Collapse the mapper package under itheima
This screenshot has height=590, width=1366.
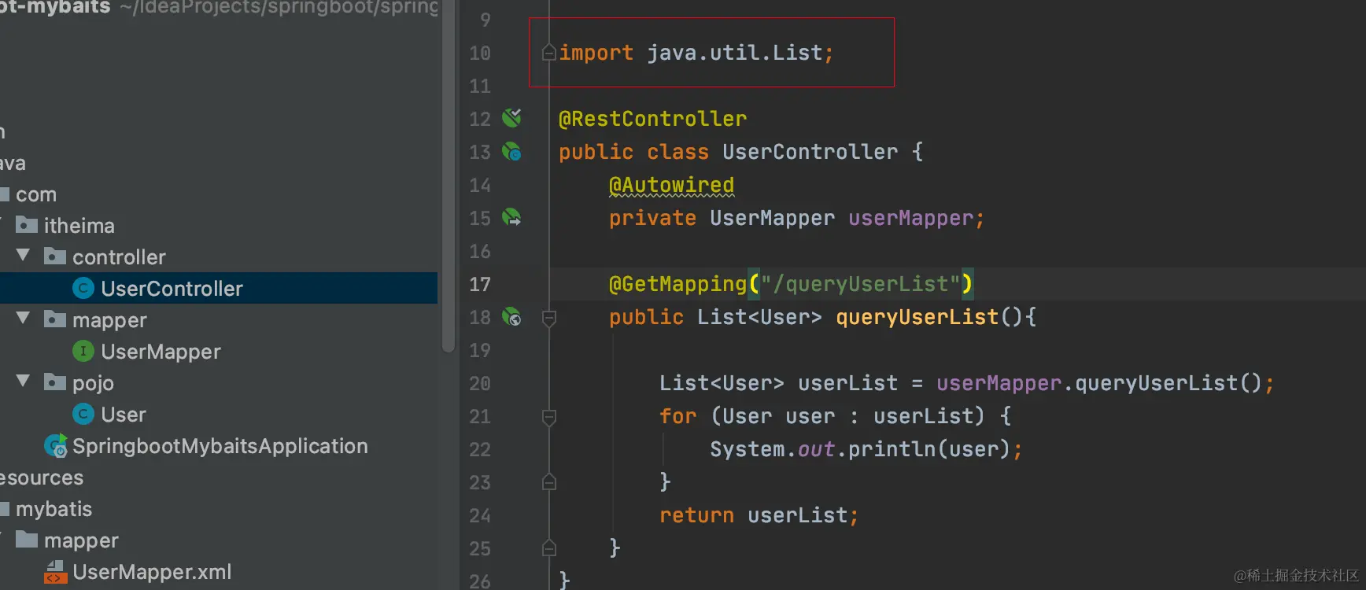[x=24, y=319]
